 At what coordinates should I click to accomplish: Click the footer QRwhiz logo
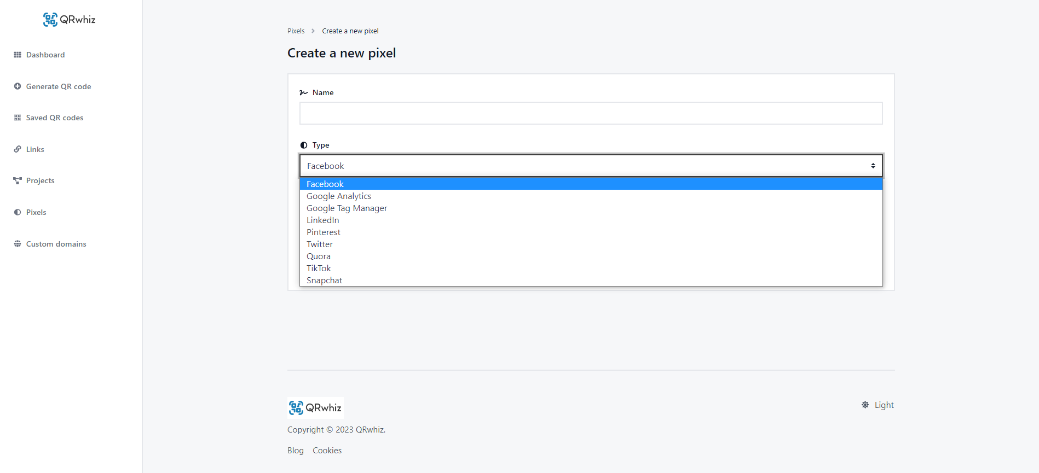(x=315, y=408)
